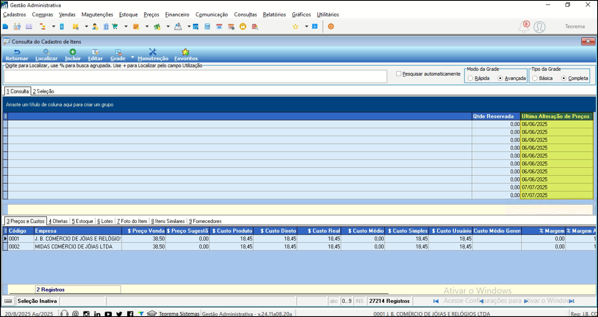This screenshot has height=317, width=598.
Task: Click the calendar icon showing 30
Action: (219, 27)
